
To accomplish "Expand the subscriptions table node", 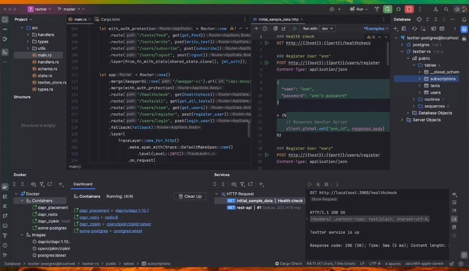I will tap(419, 79).
